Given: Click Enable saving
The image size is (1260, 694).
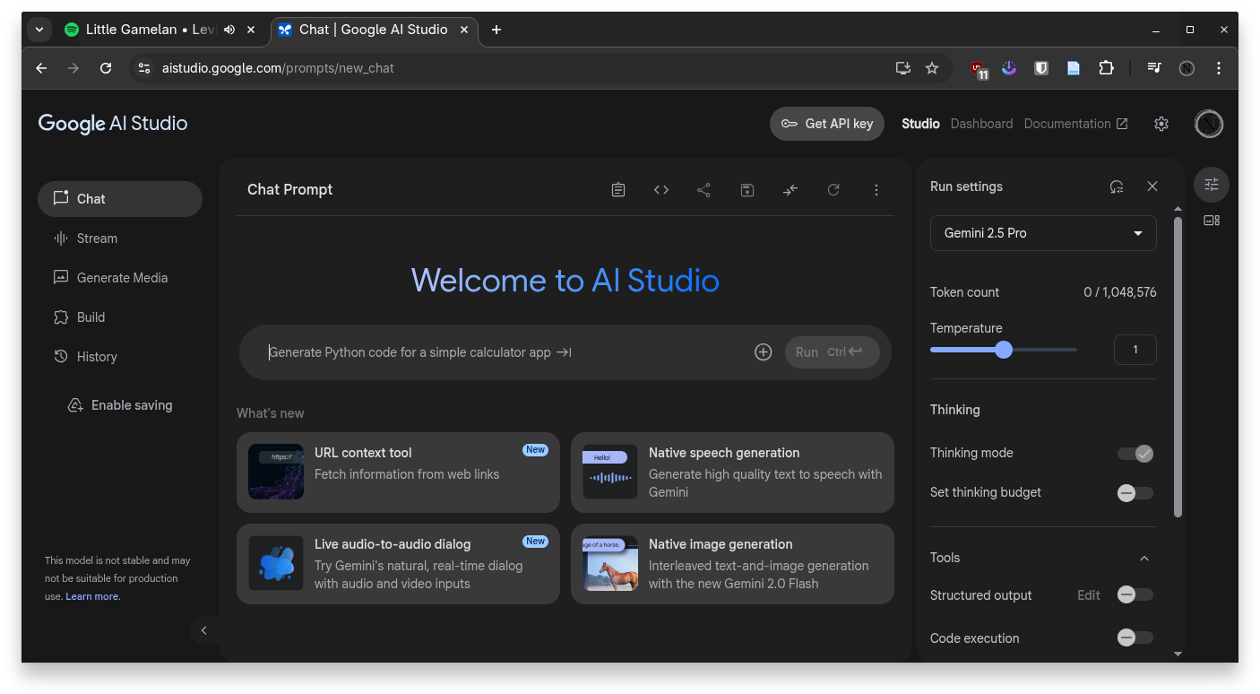Looking at the screenshot, I should point(120,405).
